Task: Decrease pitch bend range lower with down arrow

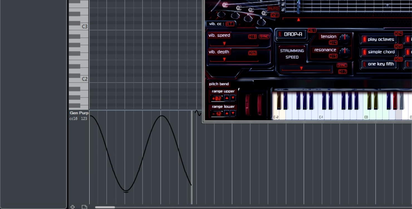Action: 233,113
